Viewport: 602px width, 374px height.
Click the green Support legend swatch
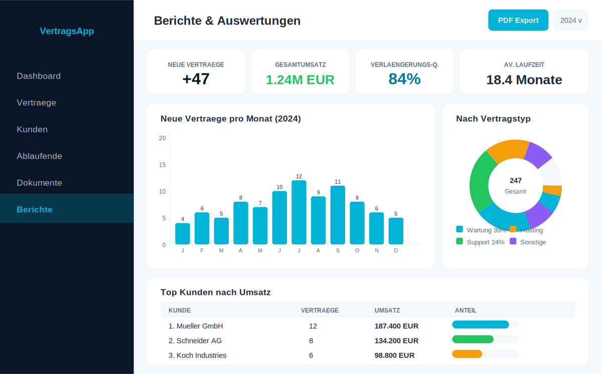(x=460, y=241)
